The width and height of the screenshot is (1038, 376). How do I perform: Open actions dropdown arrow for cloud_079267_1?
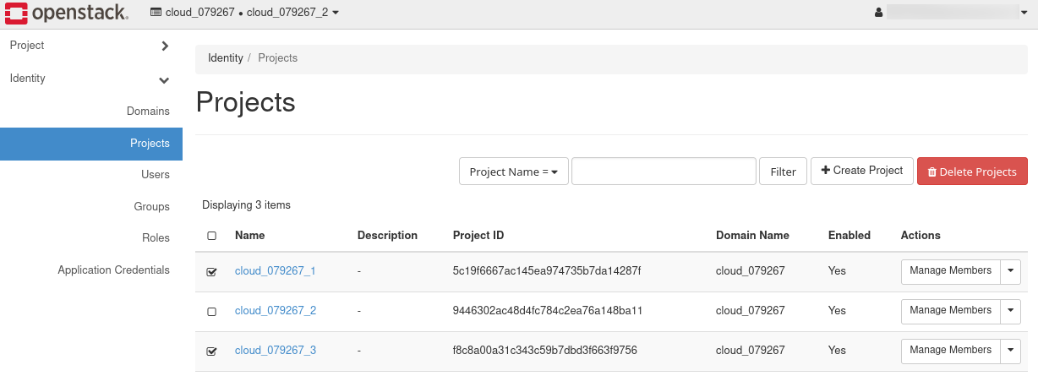pyautogui.click(x=1011, y=271)
